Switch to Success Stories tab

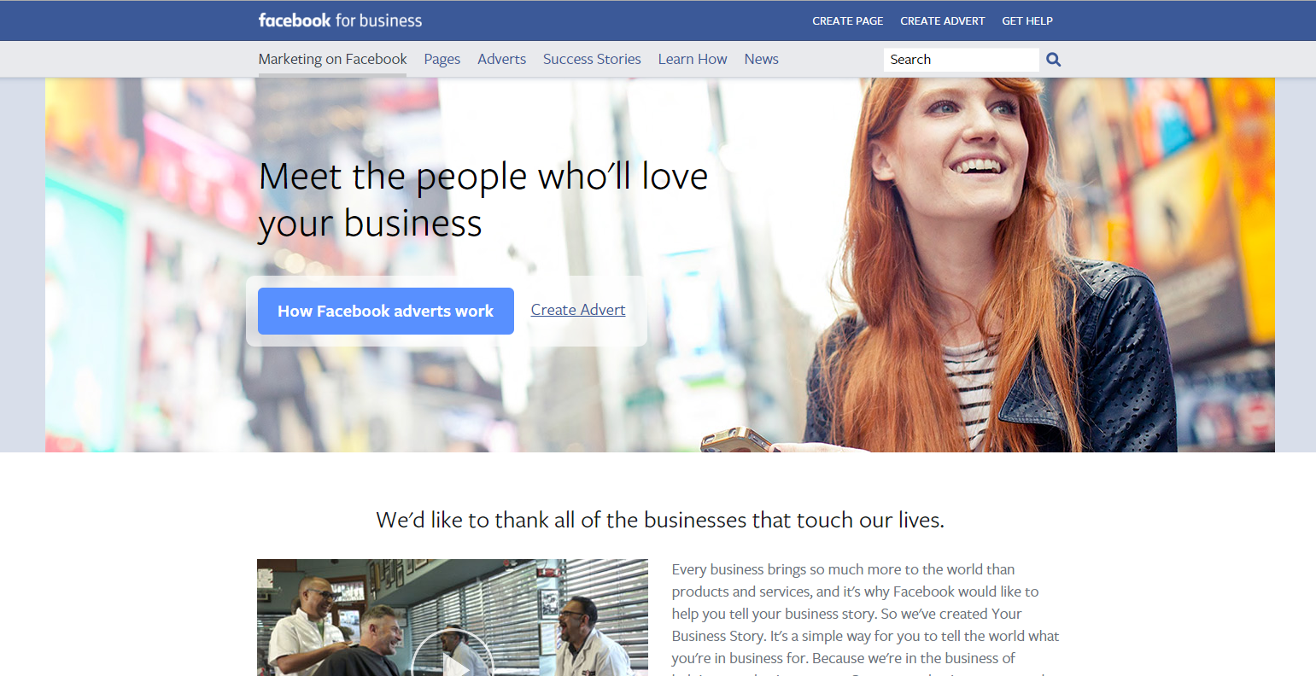click(x=592, y=59)
